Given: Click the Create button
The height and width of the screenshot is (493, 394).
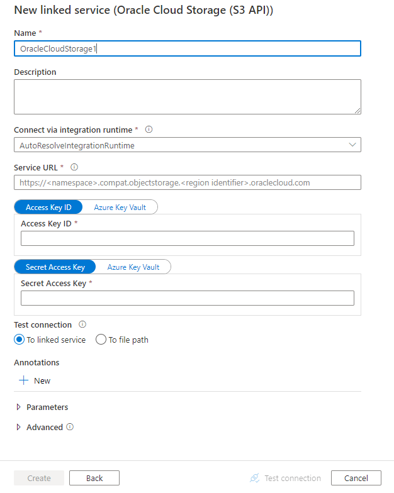Looking at the screenshot, I should [x=39, y=478].
